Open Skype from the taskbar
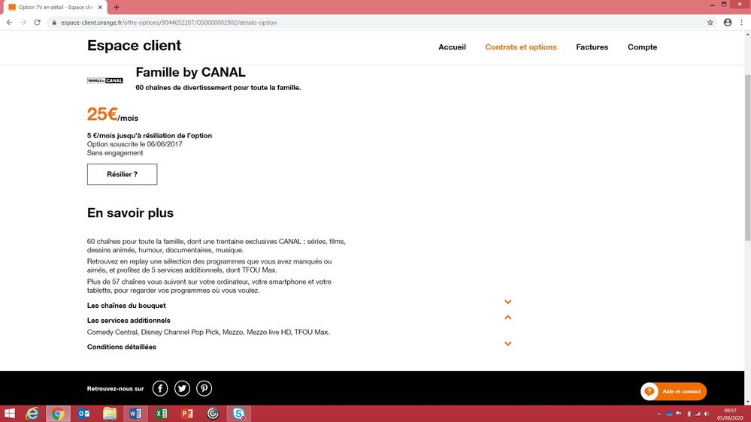This screenshot has width=751, height=422. (239, 414)
